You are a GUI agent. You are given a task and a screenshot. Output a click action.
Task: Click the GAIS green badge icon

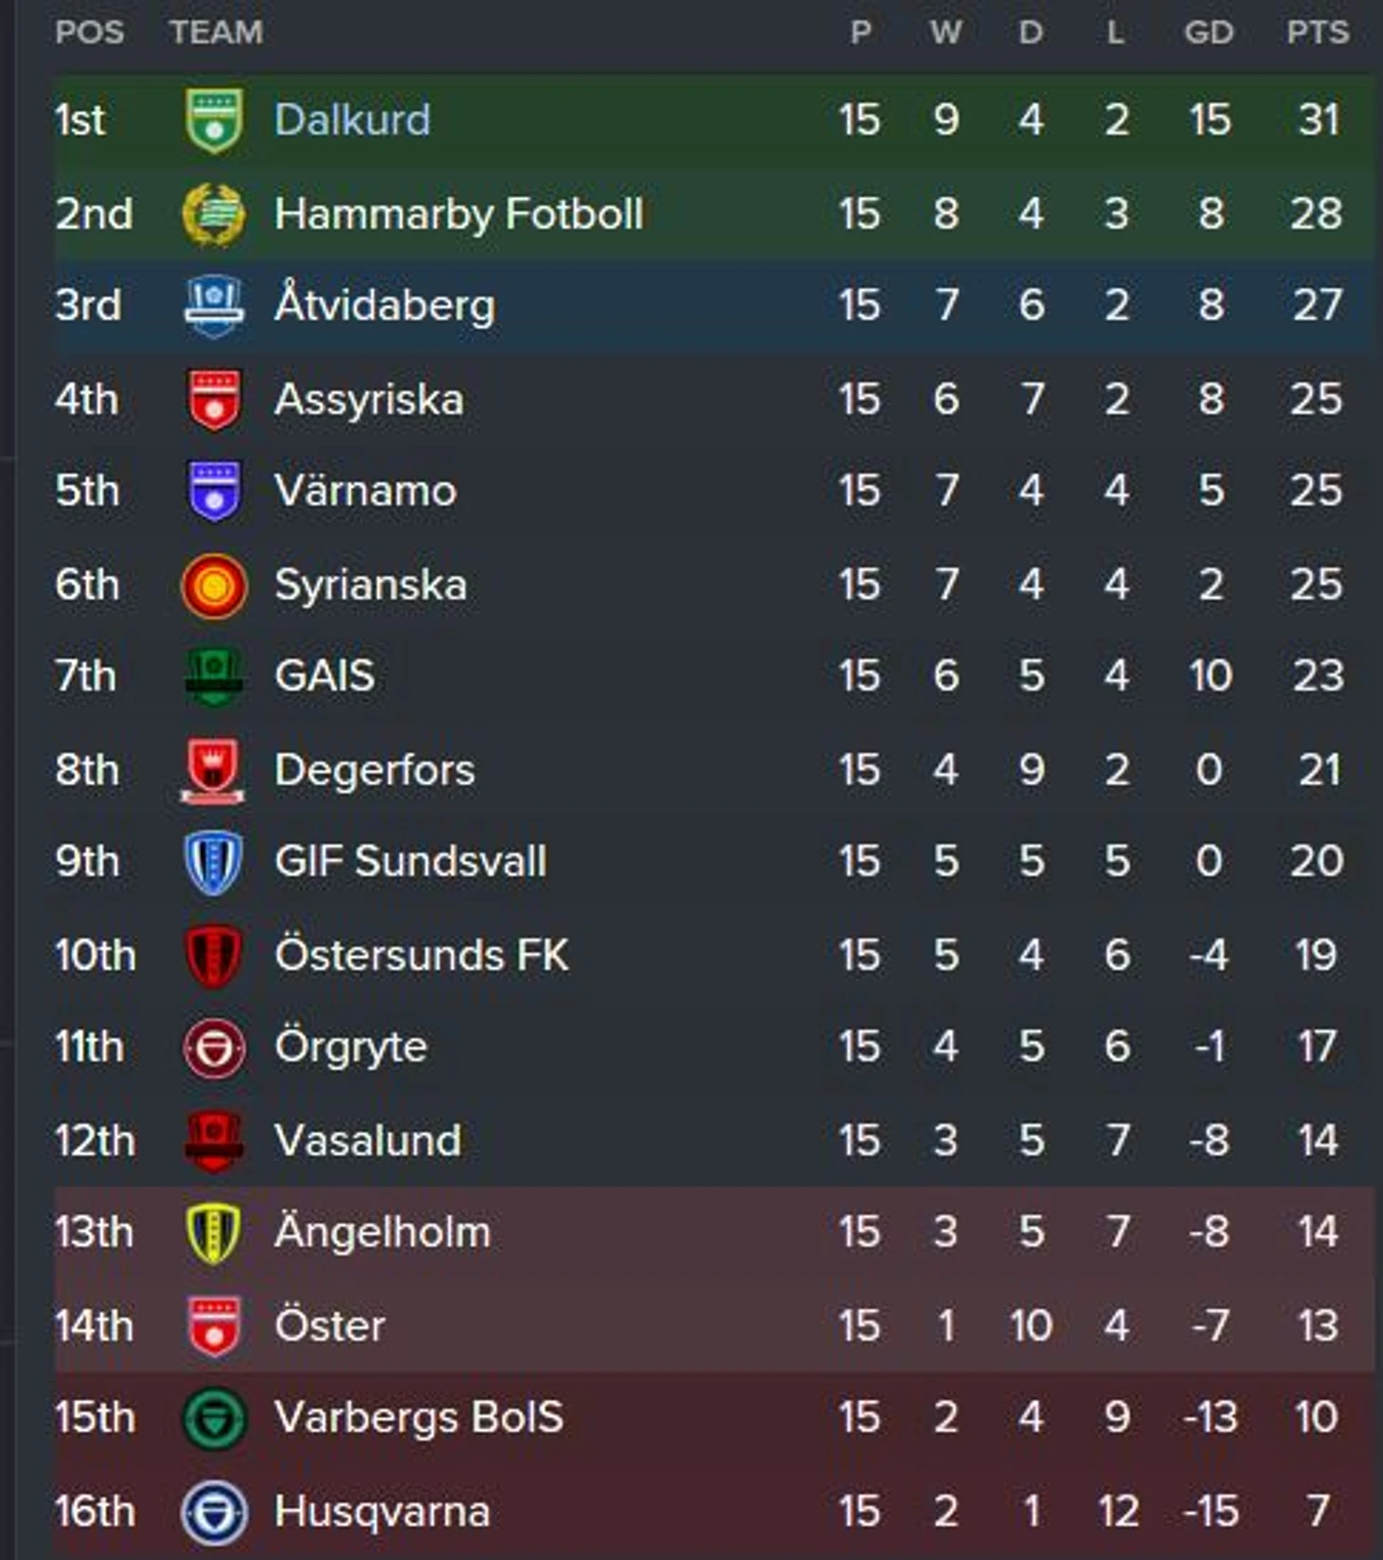point(214,677)
